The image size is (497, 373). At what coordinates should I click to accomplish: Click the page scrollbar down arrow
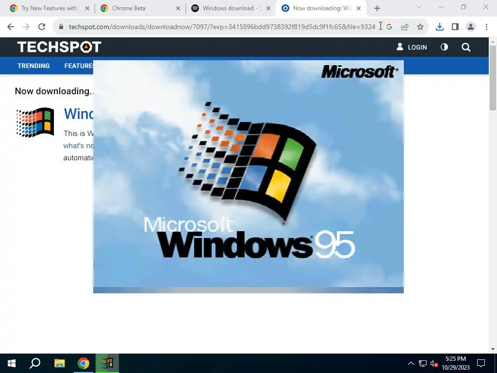tap(493, 349)
